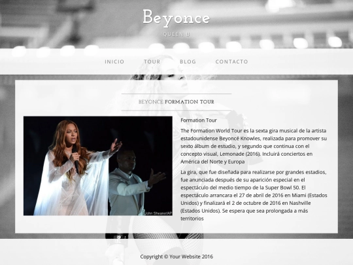Open the INICIO navigation item

pyautogui.click(x=114, y=62)
